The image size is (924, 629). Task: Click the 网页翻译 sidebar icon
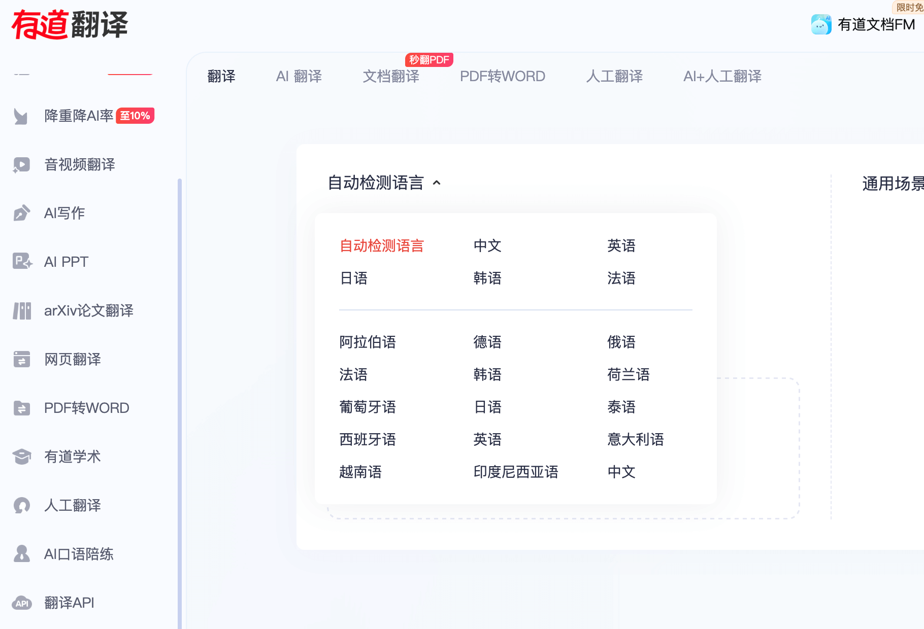click(22, 359)
